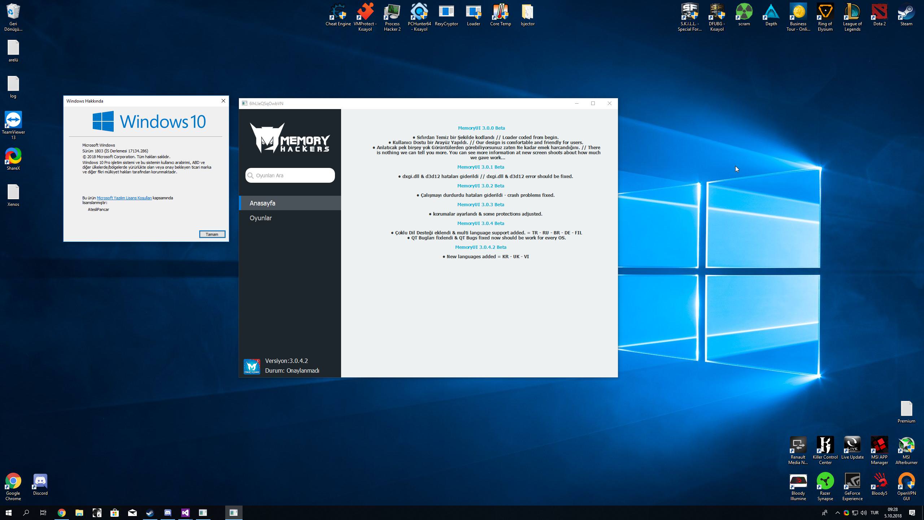
Task: Click the MemoryHackers avatar beside the version info
Action: click(x=252, y=367)
